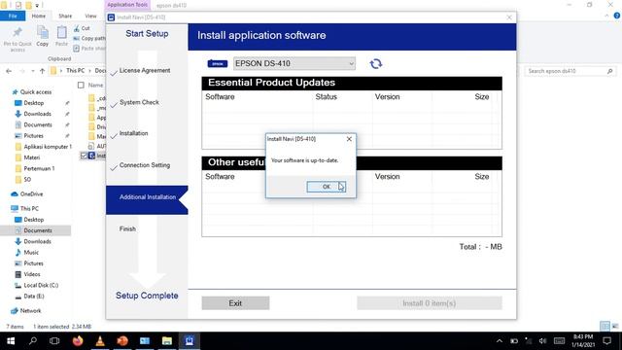Switch Explorer to details view icon

(x=605, y=327)
